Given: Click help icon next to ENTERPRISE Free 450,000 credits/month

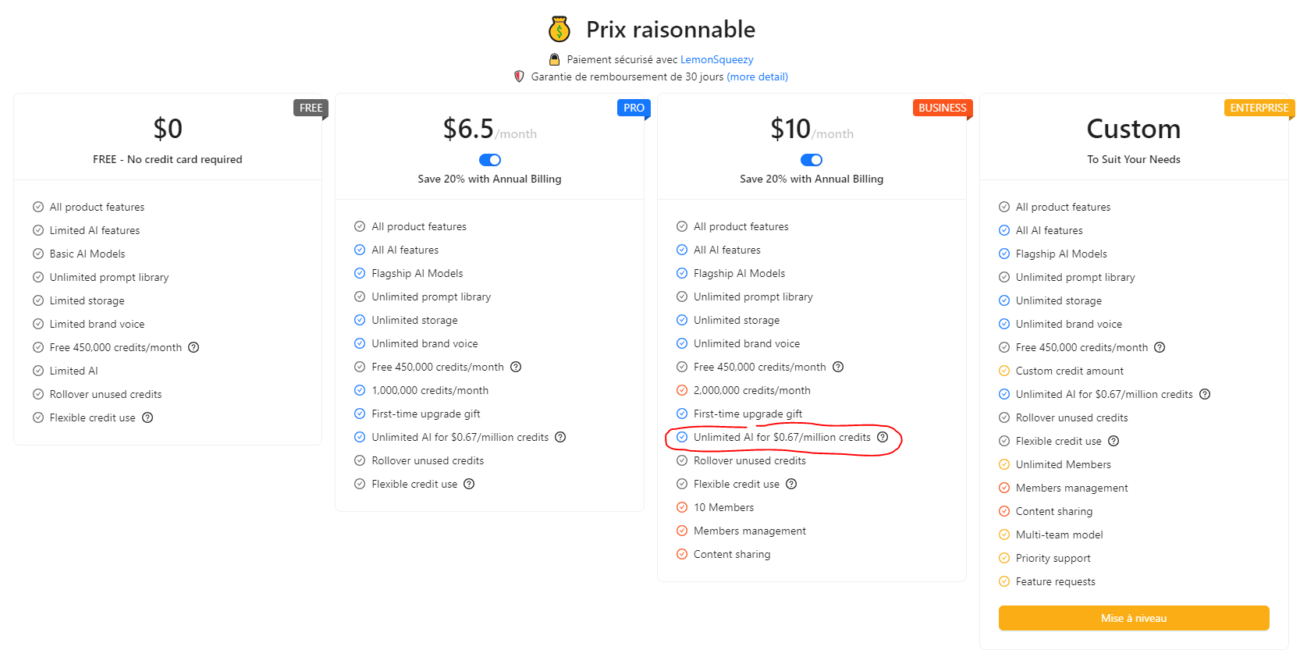Looking at the screenshot, I should tap(1160, 347).
